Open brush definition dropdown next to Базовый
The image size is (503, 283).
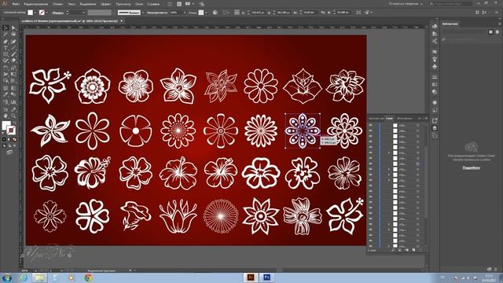(143, 13)
